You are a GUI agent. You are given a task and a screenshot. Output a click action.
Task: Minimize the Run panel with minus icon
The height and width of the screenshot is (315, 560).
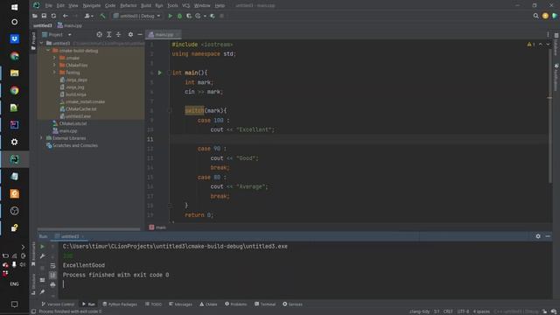point(548,236)
